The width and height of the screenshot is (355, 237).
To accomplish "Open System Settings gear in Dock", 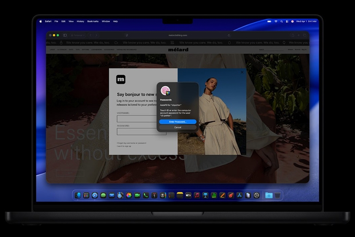I will coord(256,195).
